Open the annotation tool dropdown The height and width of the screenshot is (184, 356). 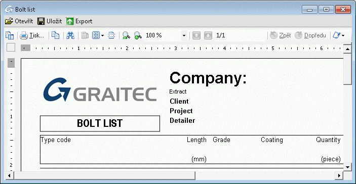[343, 35]
